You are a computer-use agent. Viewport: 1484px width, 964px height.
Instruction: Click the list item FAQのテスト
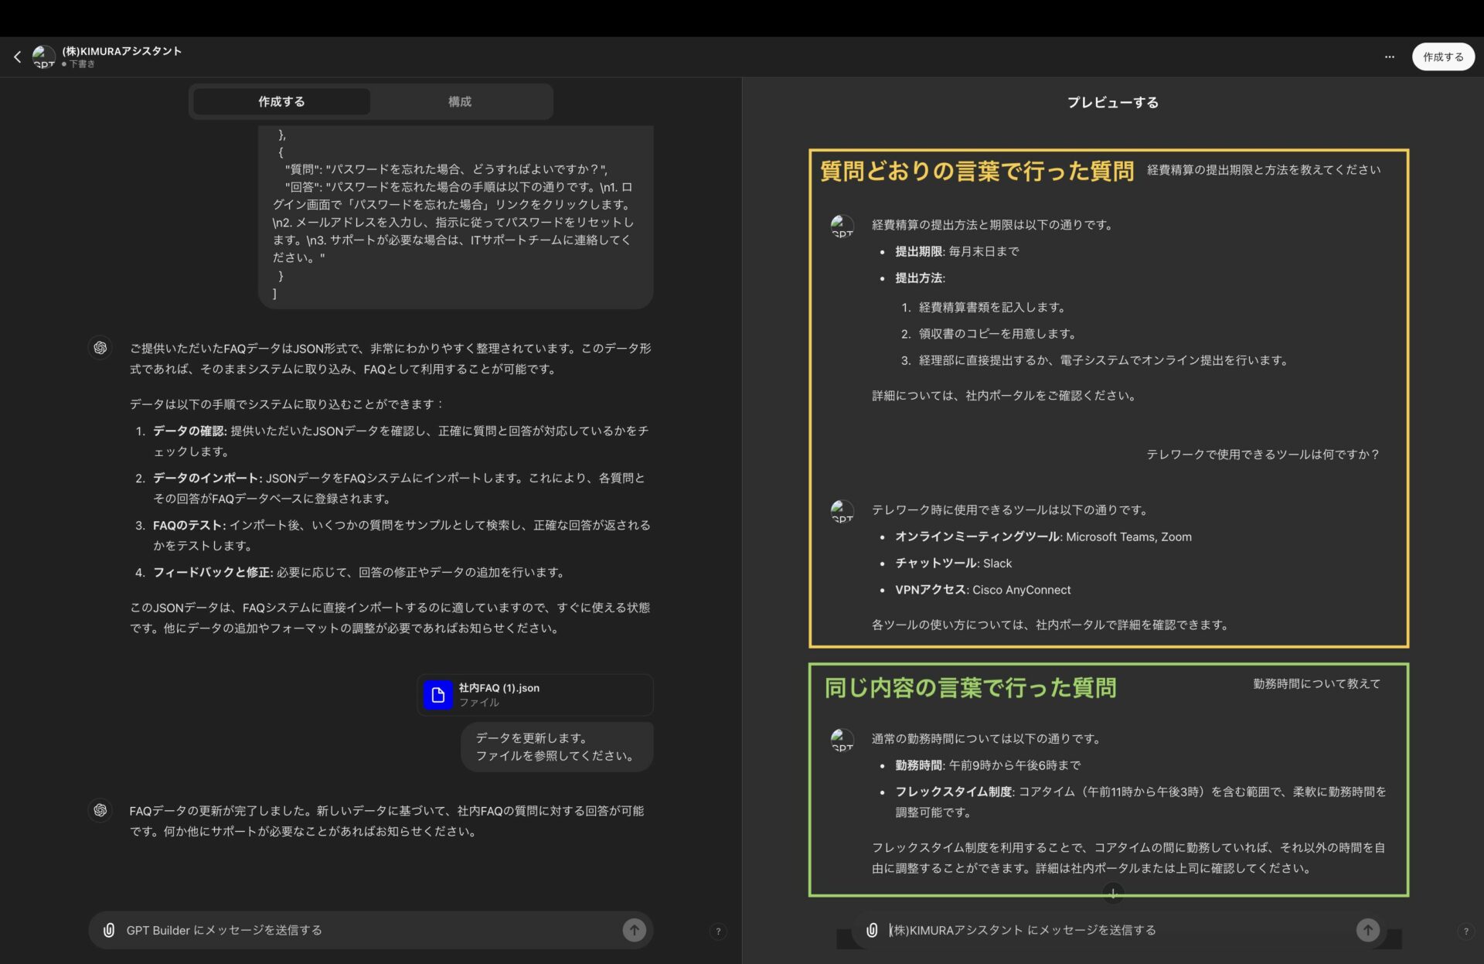click(x=401, y=535)
